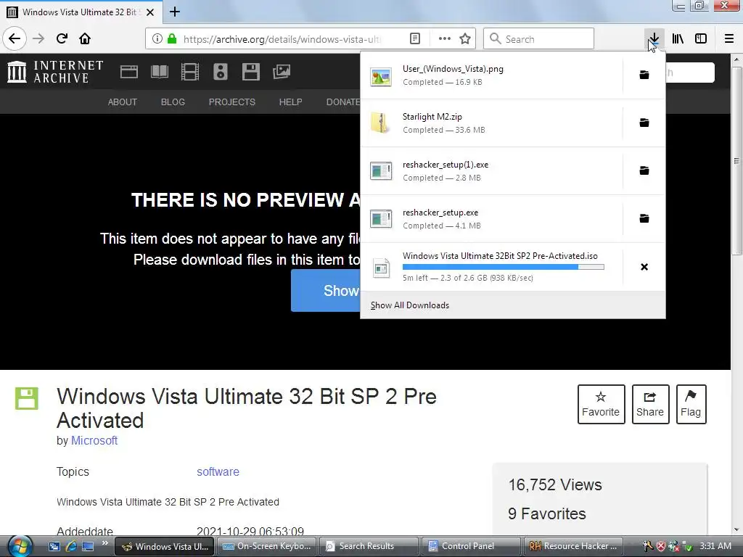
Task: Flag this archive item
Action: coord(691,404)
